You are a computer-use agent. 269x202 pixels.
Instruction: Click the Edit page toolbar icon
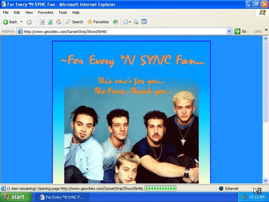point(144,22)
